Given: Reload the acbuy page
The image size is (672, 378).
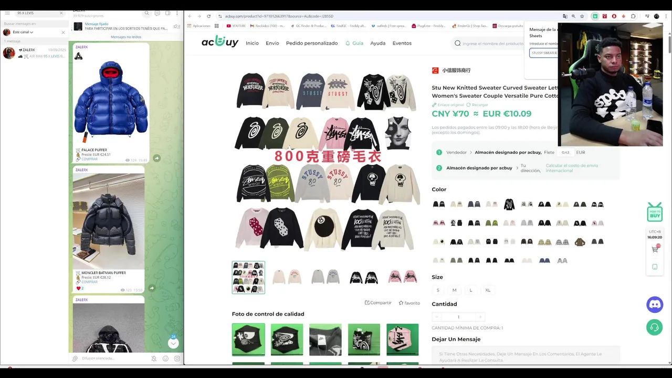Looking at the screenshot, I should (x=208, y=16).
